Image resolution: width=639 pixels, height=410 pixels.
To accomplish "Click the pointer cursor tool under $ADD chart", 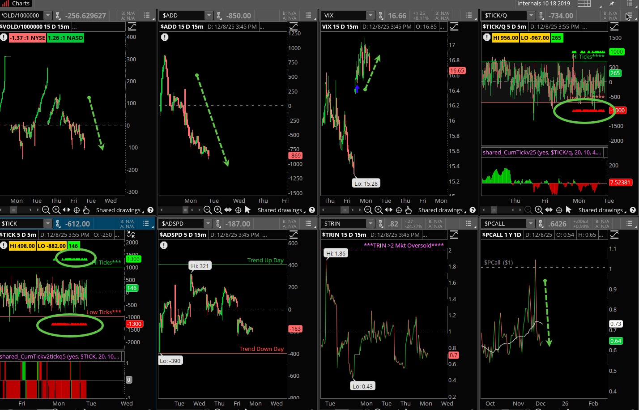I will click(248, 210).
